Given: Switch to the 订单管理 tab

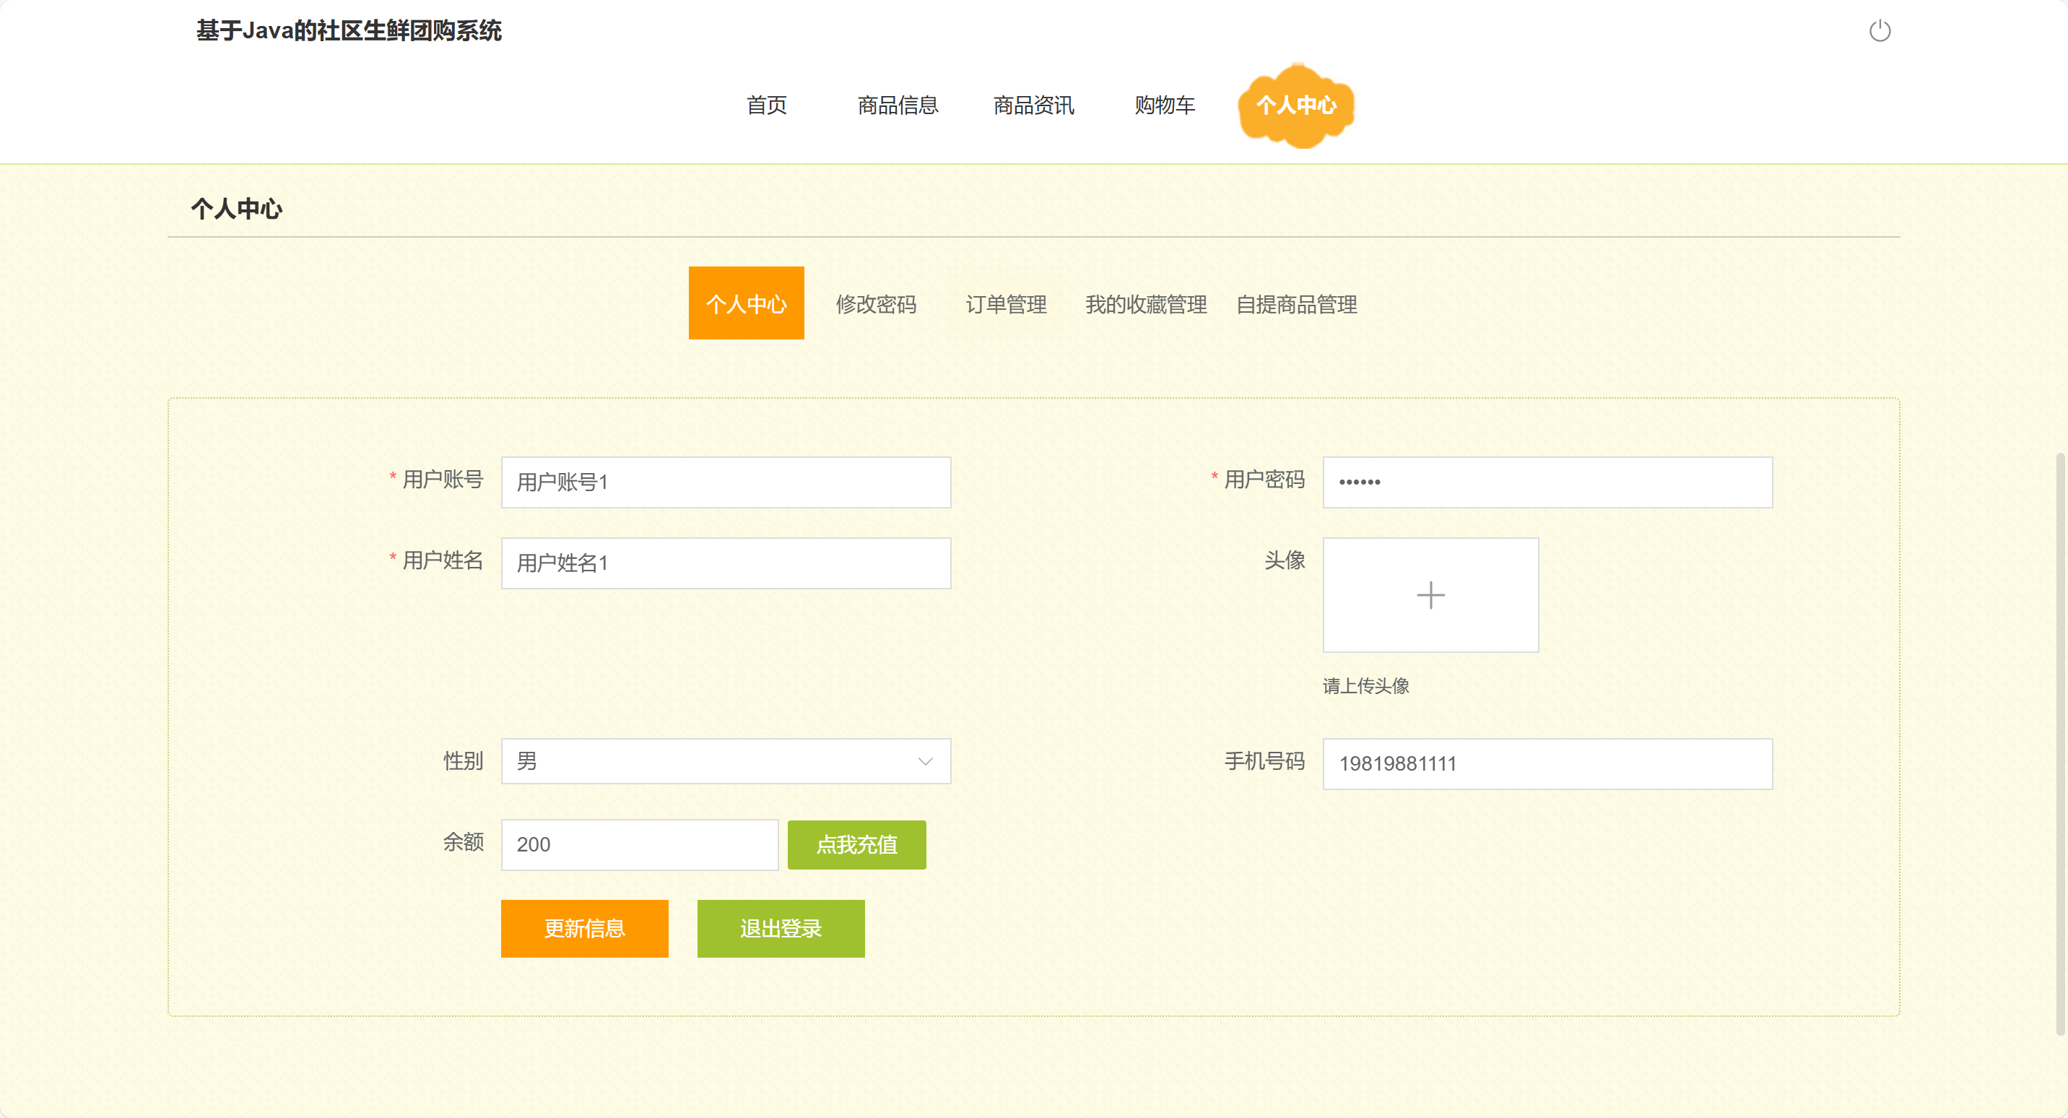Looking at the screenshot, I should click(1006, 304).
